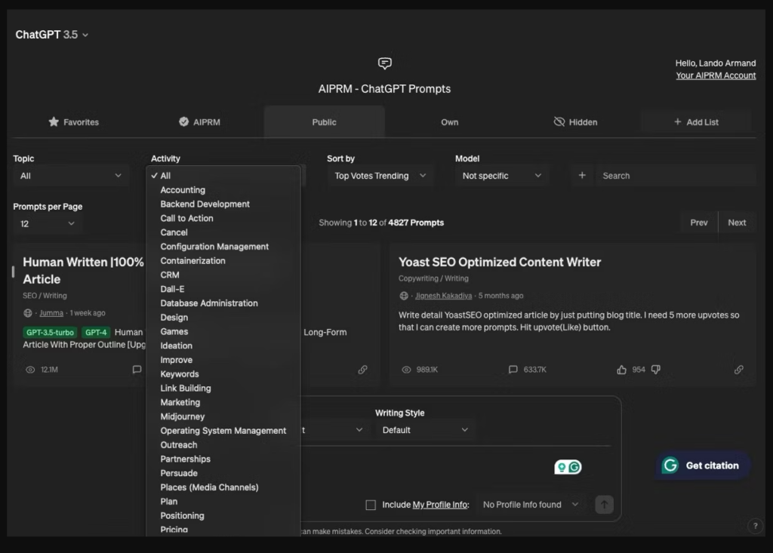Click the Hidden crossed-eye icon
Viewport: 773px width, 553px height.
[559, 121]
